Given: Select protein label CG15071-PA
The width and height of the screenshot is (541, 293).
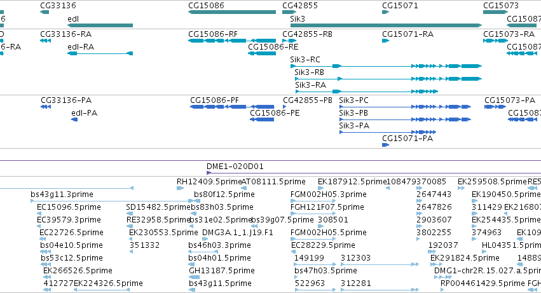Looking at the screenshot, I should point(407,139).
